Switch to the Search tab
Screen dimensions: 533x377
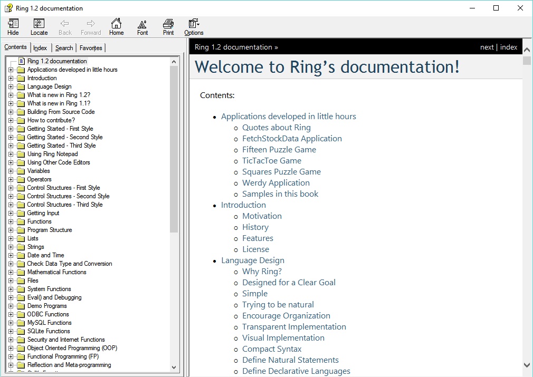(64, 48)
